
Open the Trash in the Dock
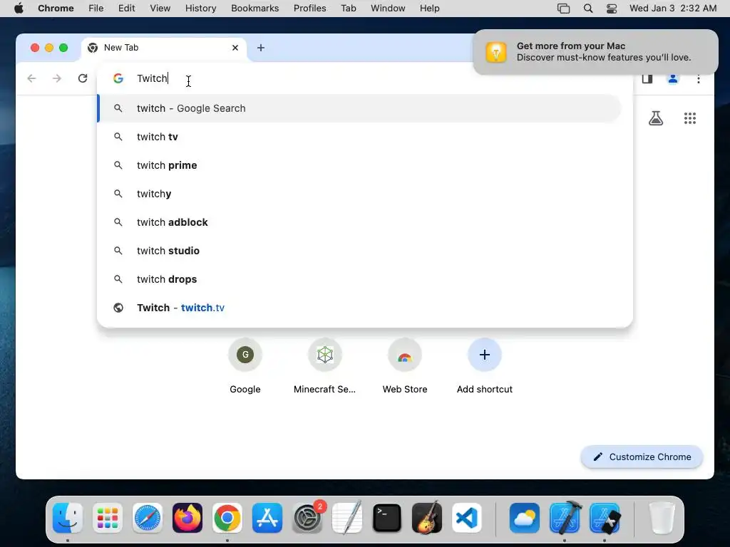click(x=662, y=518)
